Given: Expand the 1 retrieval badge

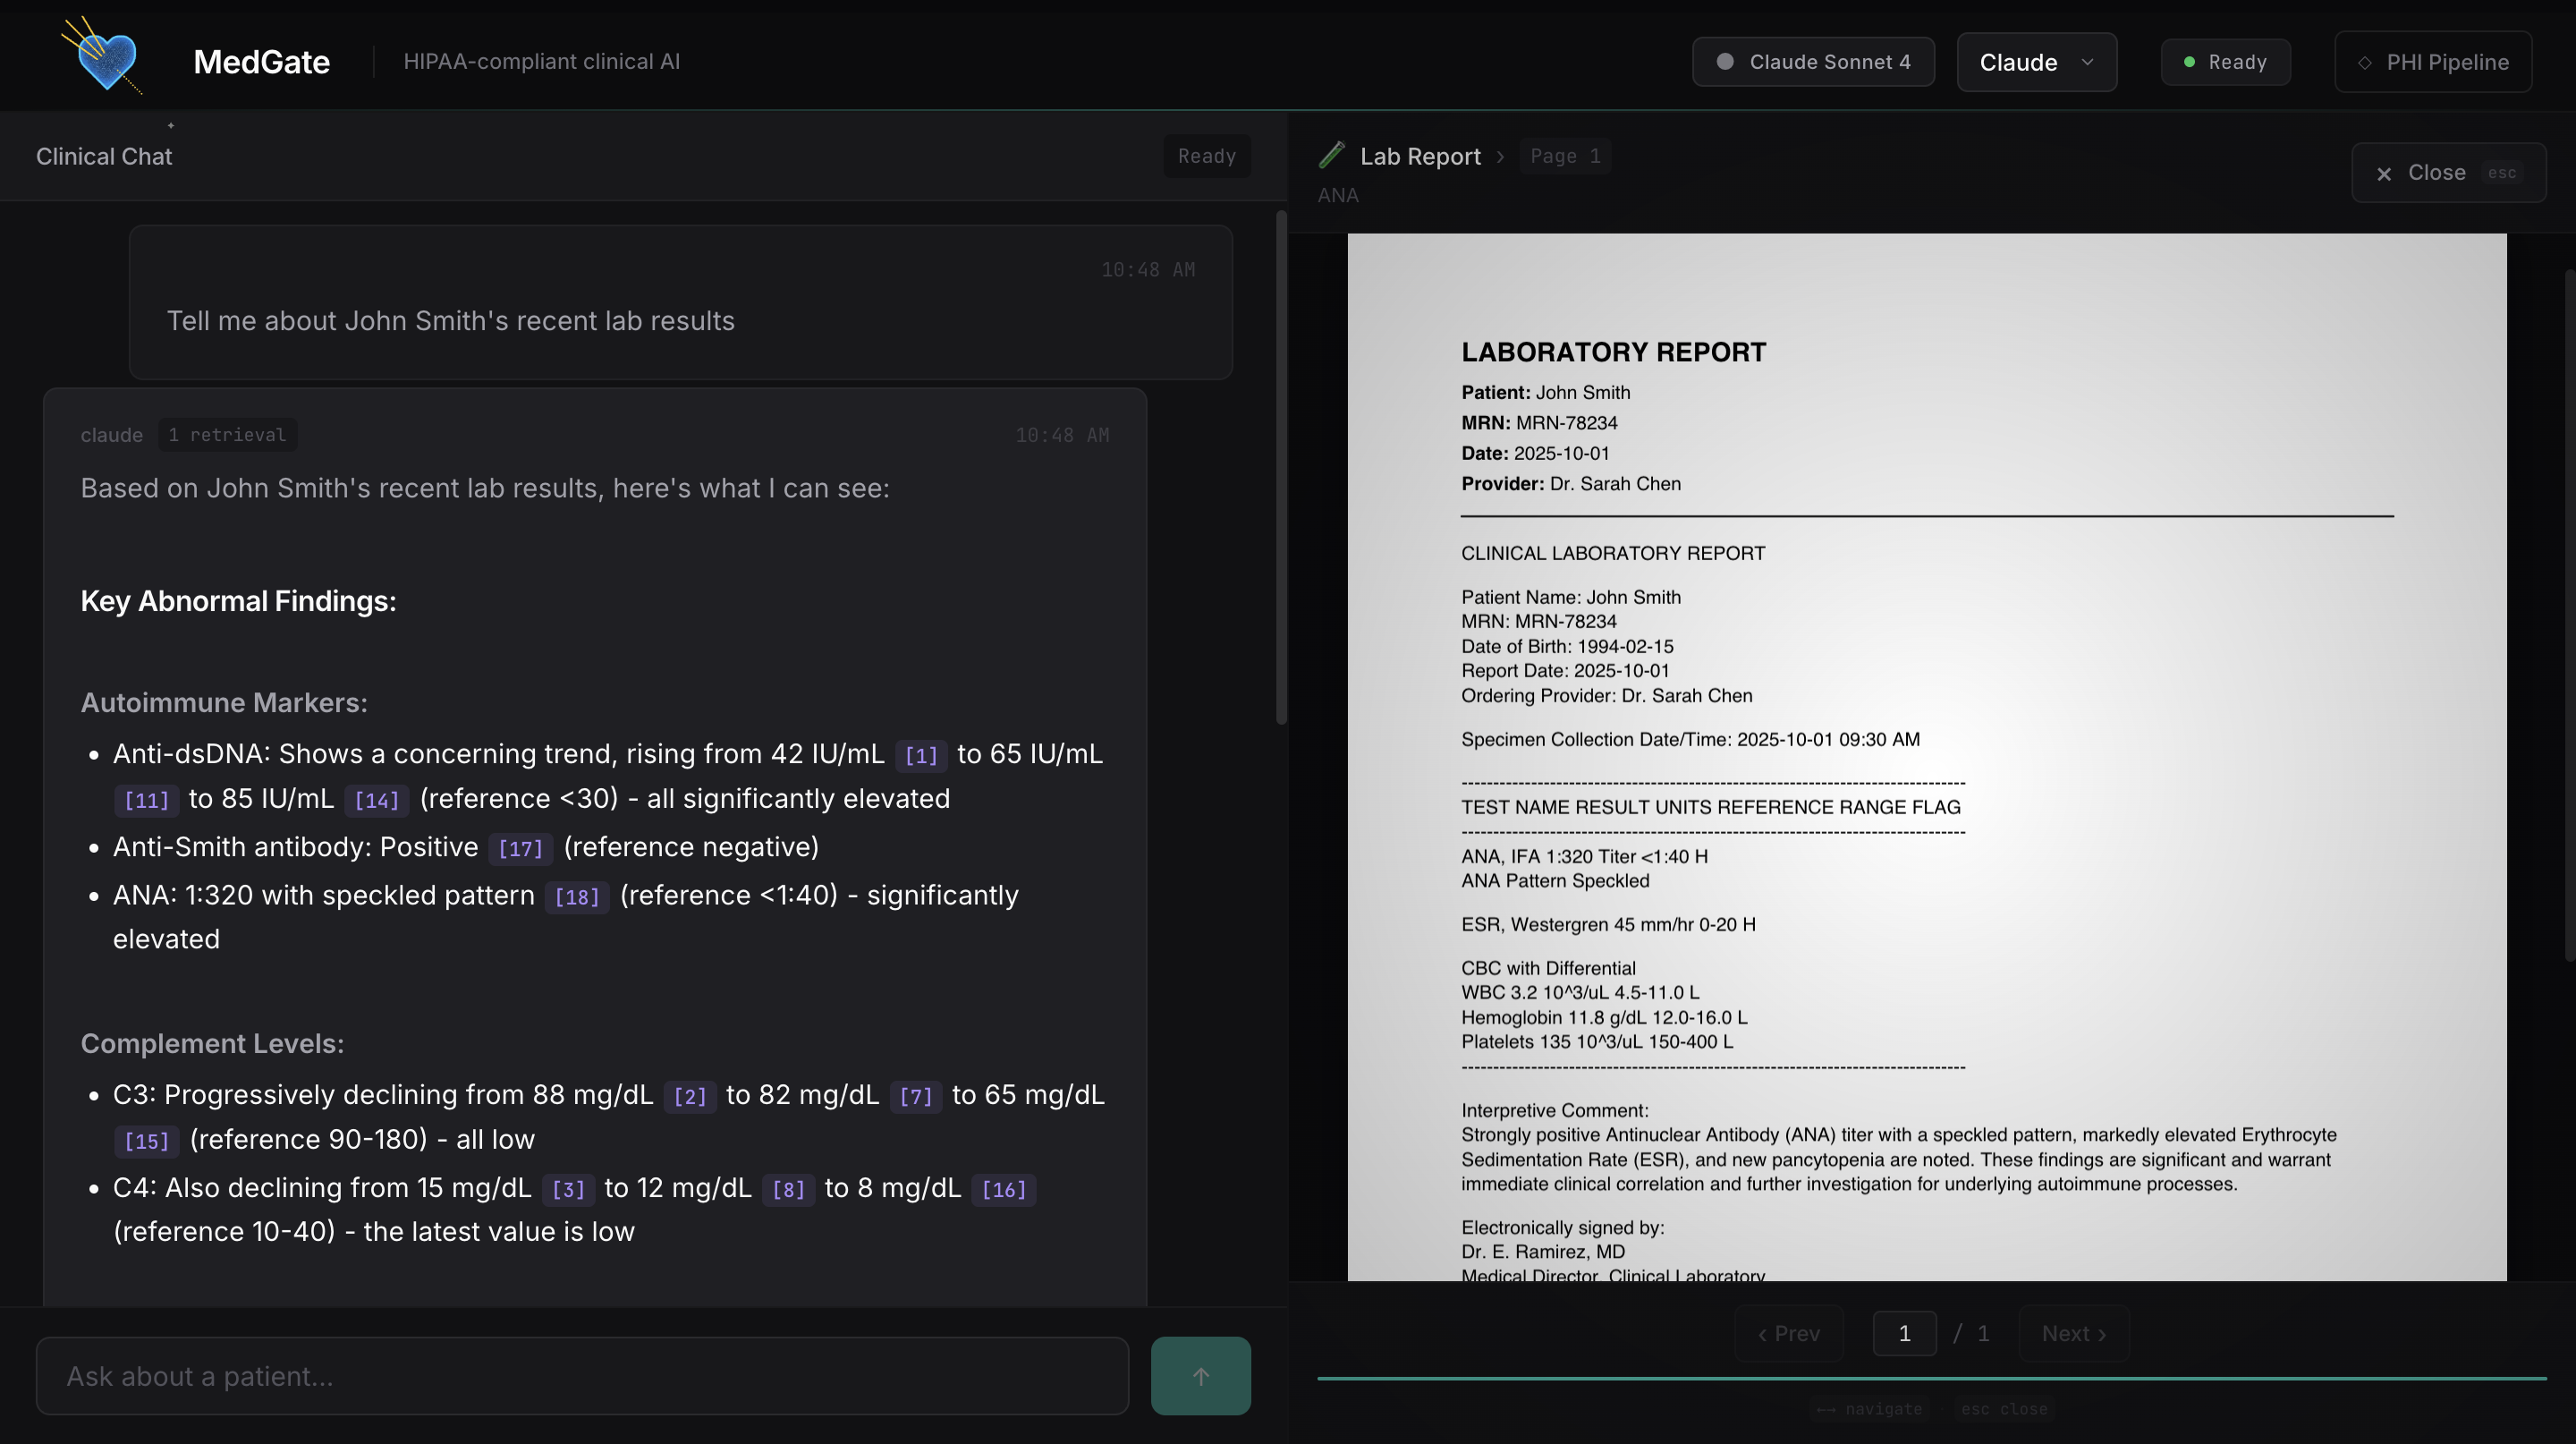Looking at the screenshot, I should point(227,435).
